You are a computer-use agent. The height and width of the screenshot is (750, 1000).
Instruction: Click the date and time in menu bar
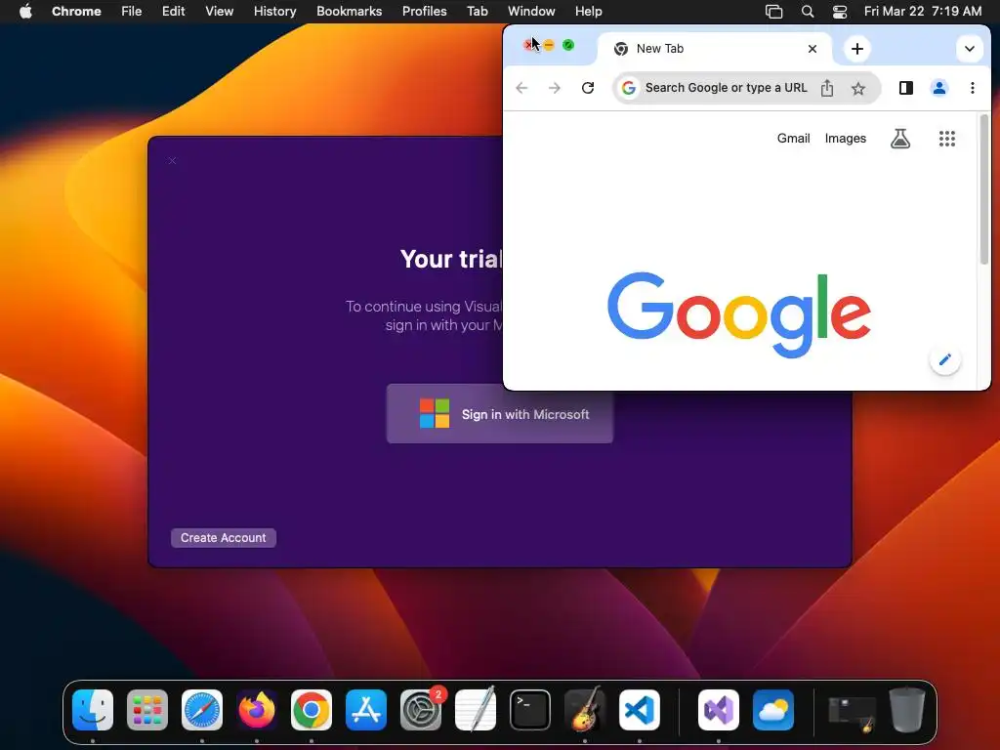point(922,11)
